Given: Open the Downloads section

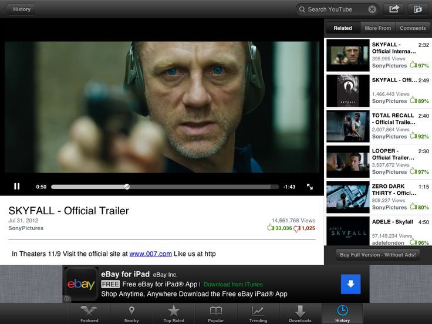Looking at the screenshot, I should 300,313.
